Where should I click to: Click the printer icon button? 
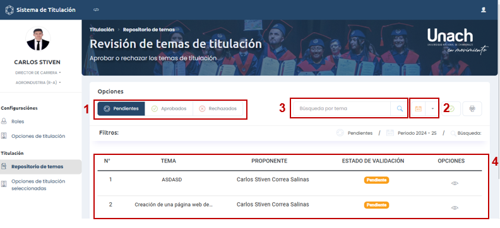point(472,109)
